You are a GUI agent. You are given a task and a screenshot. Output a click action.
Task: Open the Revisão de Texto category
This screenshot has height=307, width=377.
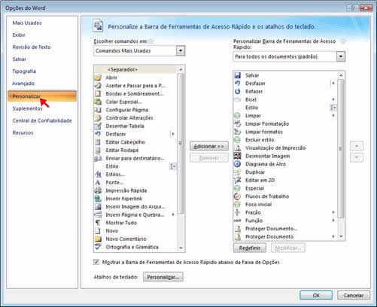click(x=32, y=47)
